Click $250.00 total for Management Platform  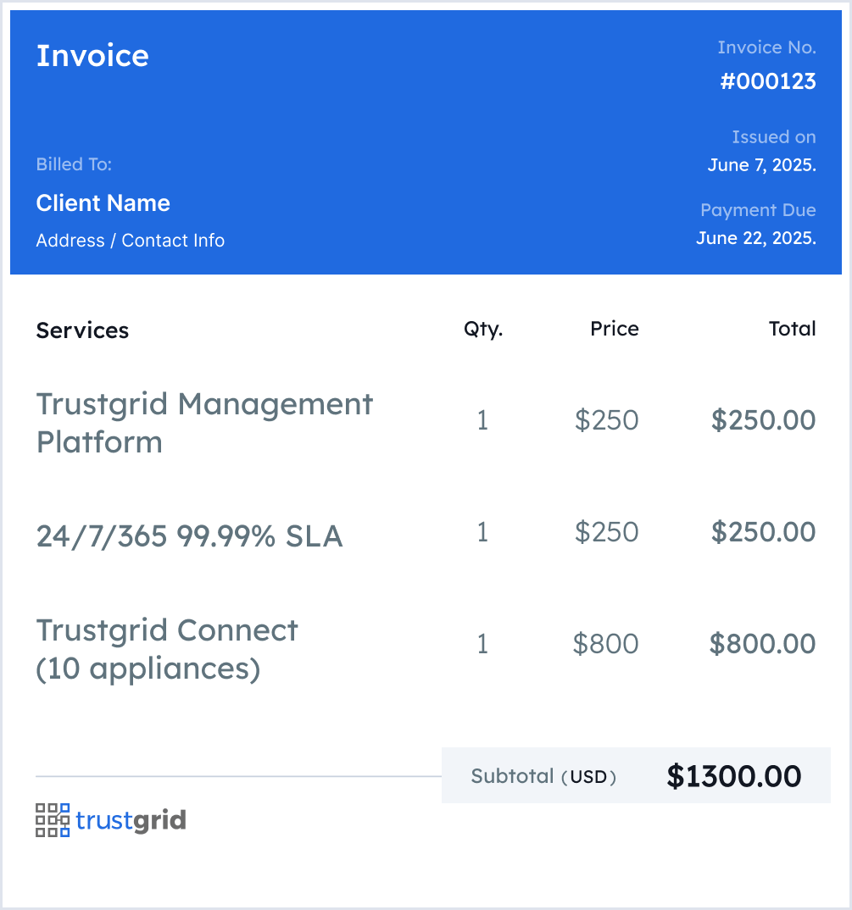pos(763,420)
